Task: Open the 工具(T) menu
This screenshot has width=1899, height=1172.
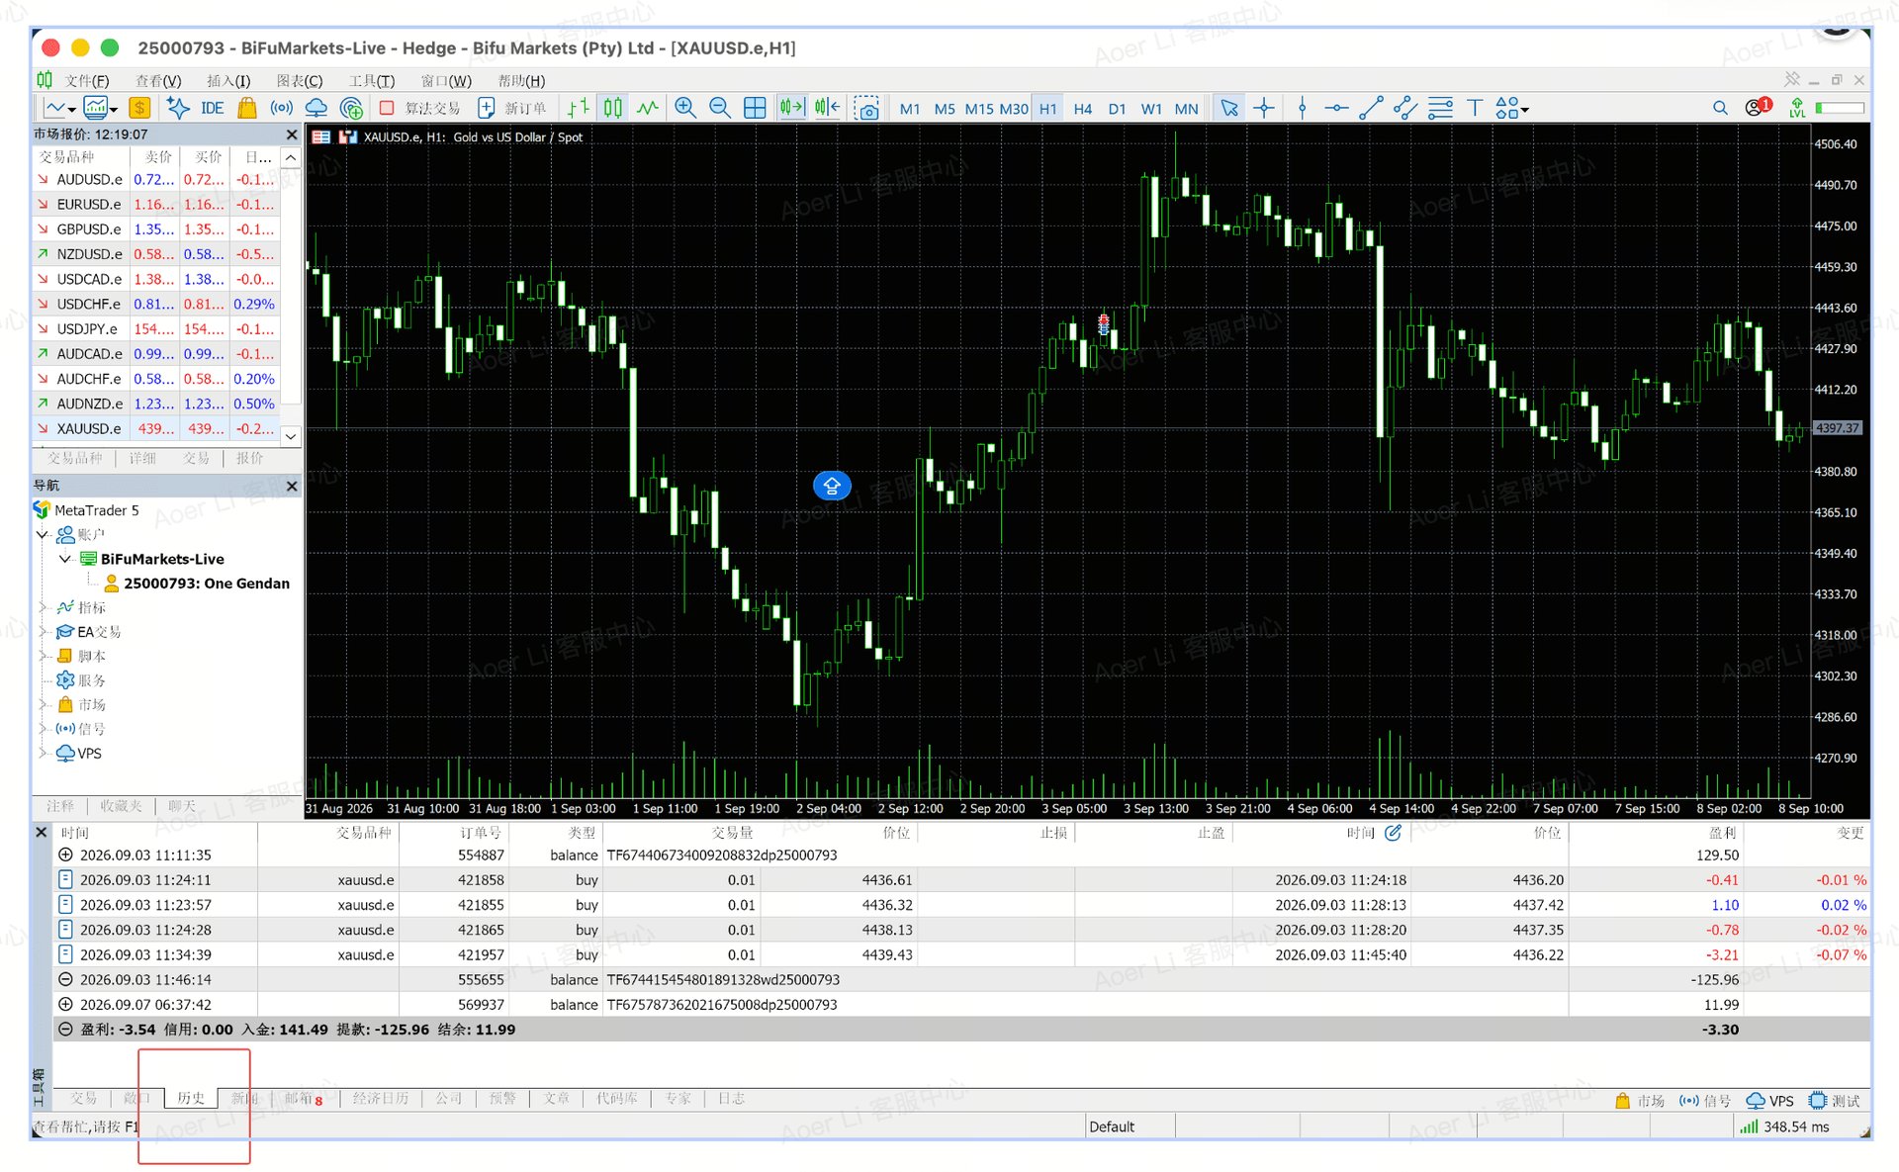Action: click(372, 81)
